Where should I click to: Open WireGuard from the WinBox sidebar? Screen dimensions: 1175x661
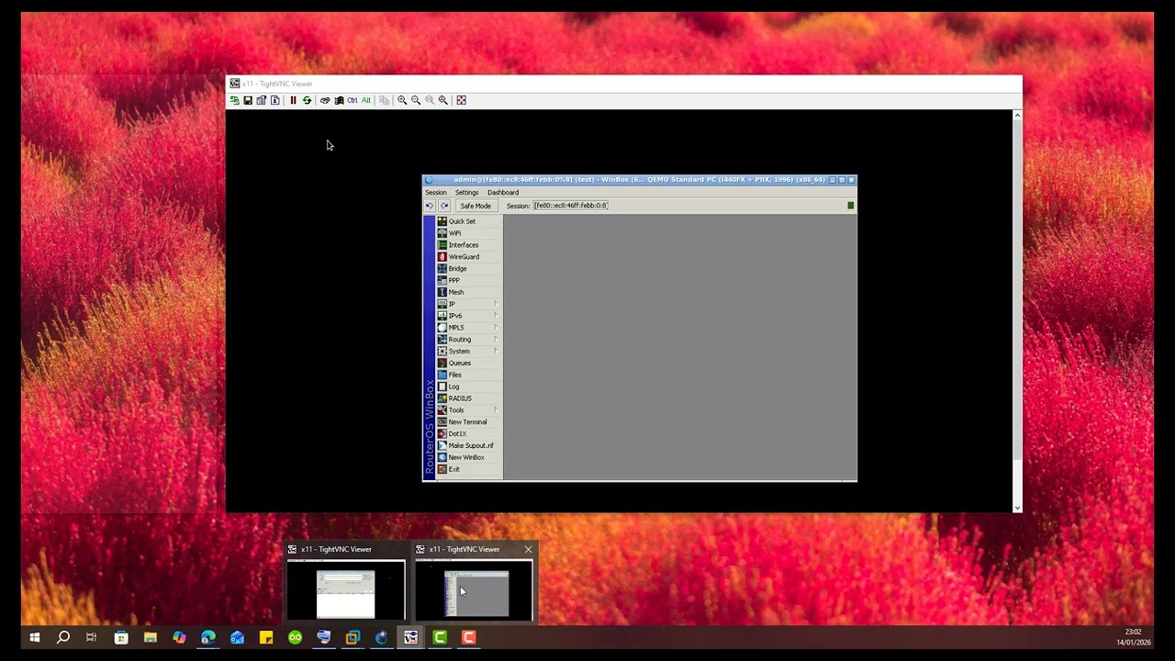463,257
